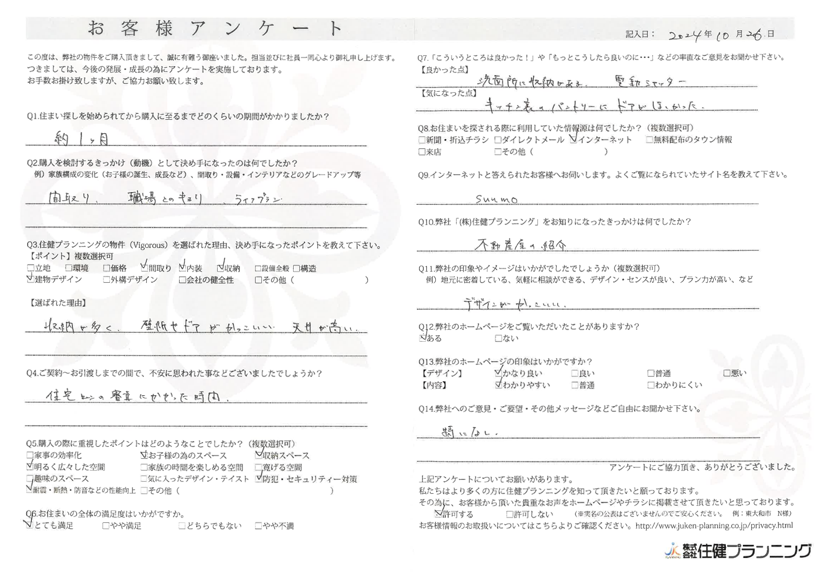Screen dimensions: 821x575
Task: Check the 無料配布のタウン情報 checkbox
Action: click(650, 140)
